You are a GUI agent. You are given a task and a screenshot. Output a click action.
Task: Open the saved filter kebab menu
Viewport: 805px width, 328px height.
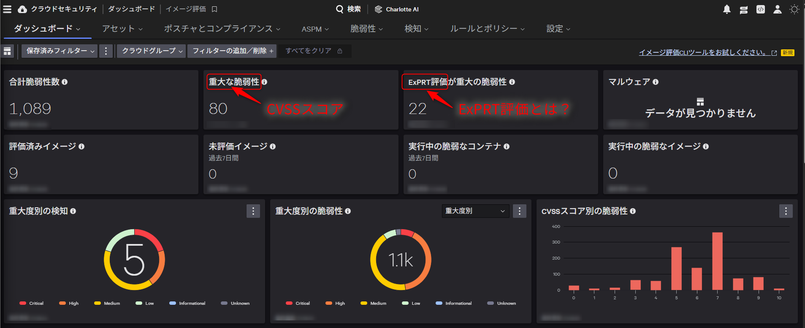[106, 51]
